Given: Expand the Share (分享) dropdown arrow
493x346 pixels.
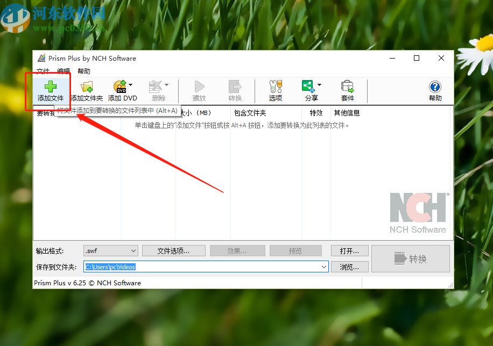Looking at the screenshot, I should [x=320, y=85].
